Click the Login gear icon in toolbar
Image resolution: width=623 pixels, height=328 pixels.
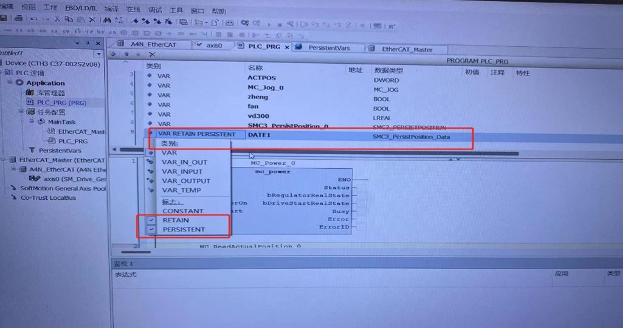[x=245, y=22]
